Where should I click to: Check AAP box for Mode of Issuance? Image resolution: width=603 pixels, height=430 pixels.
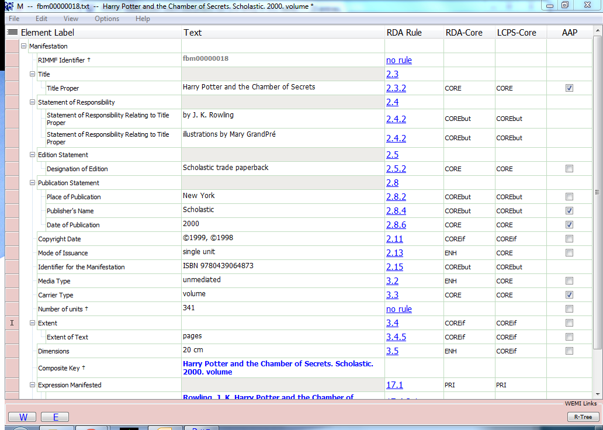[x=569, y=253]
